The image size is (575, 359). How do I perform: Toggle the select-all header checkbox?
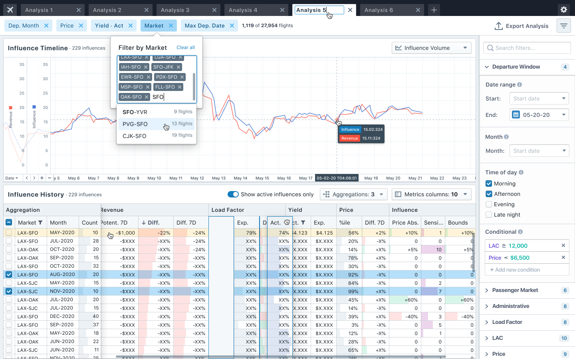click(9, 223)
